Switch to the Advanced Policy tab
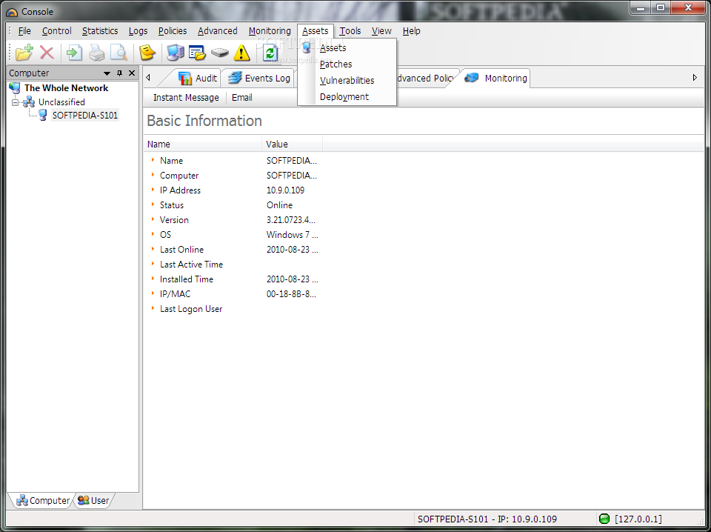The width and height of the screenshot is (711, 532). click(425, 78)
